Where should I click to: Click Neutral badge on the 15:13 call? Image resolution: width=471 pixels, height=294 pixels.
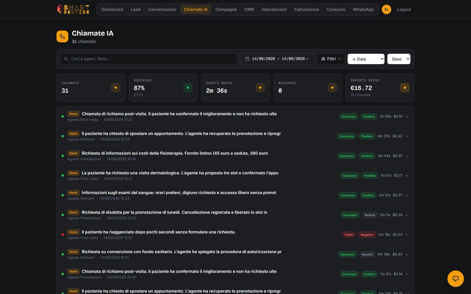tap(370, 215)
